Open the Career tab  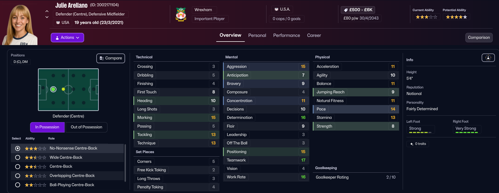pyautogui.click(x=314, y=36)
